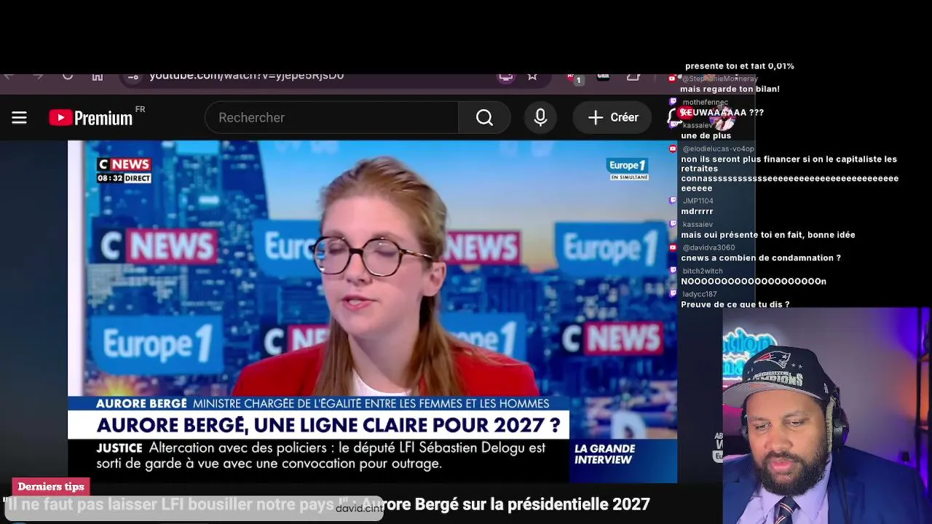Click YouTube icon beside @elodielucas-vo4op

tap(674, 148)
